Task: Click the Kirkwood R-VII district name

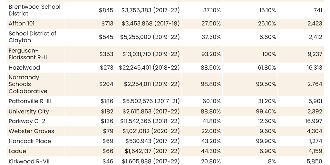Action: point(29,161)
